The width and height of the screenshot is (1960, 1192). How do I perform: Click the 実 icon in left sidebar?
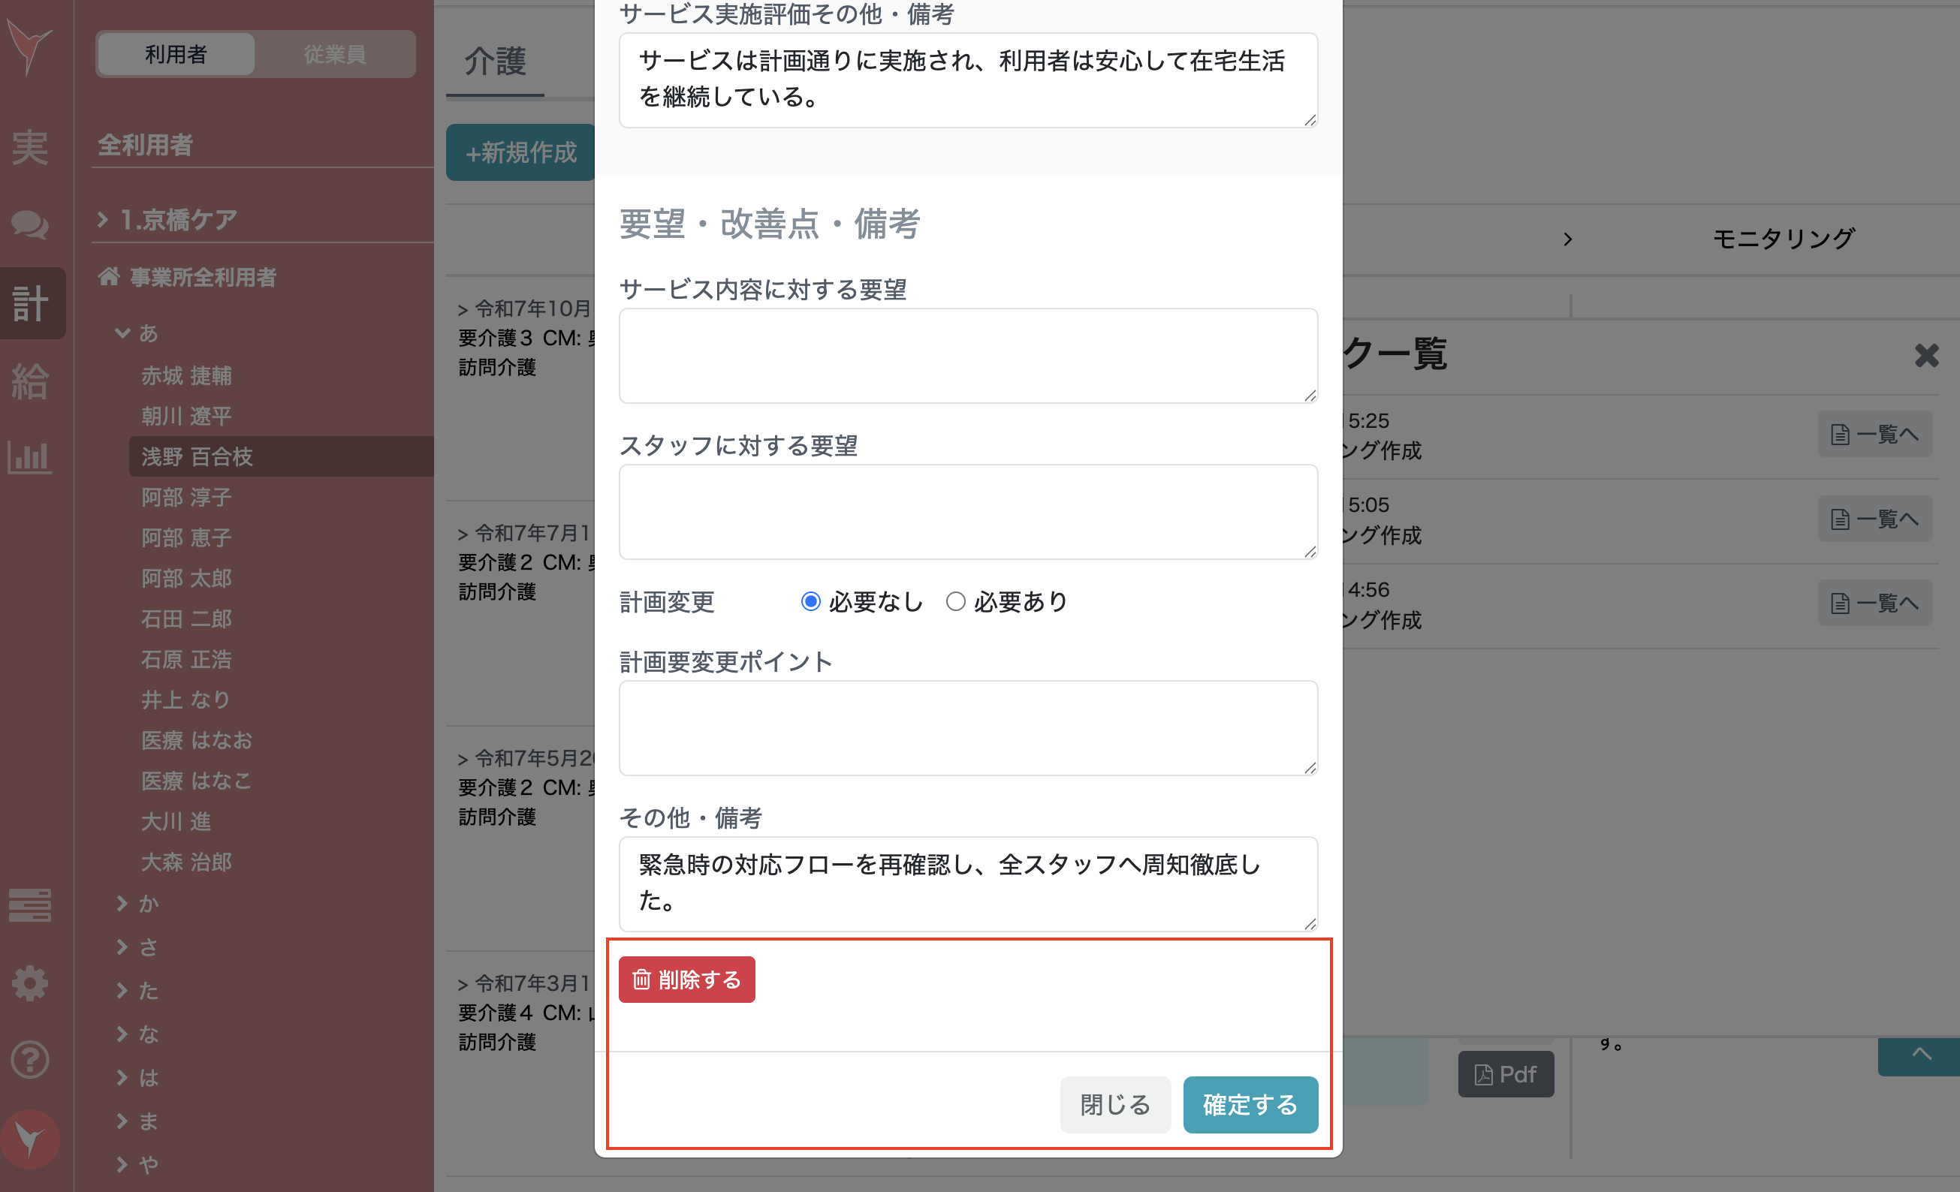click(x=30, y=148)
